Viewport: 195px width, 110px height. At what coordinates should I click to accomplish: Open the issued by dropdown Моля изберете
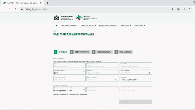point(136,79)
